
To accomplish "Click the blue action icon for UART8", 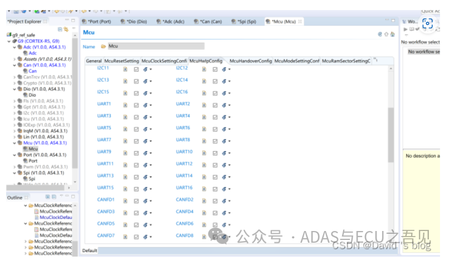I will [224, 141].
